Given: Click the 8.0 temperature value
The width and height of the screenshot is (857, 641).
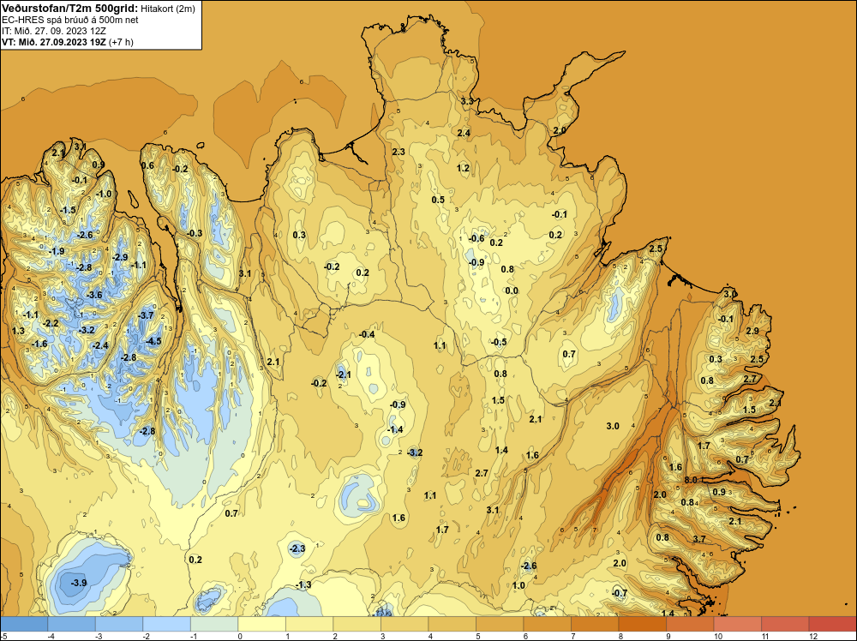Looking at the screenshot, I should pyautogui.click(x=691, y=480).
